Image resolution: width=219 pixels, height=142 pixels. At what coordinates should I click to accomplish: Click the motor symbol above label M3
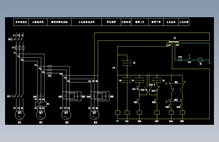pyautogui.click(x=66, y=115)
